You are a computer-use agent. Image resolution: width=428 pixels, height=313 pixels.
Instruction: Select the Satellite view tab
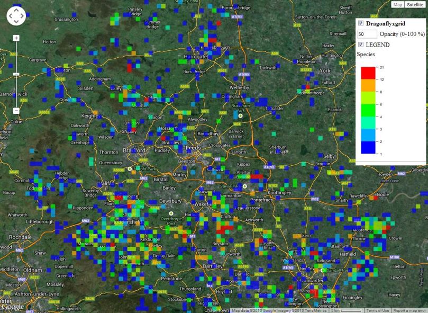tap(415, 4)
